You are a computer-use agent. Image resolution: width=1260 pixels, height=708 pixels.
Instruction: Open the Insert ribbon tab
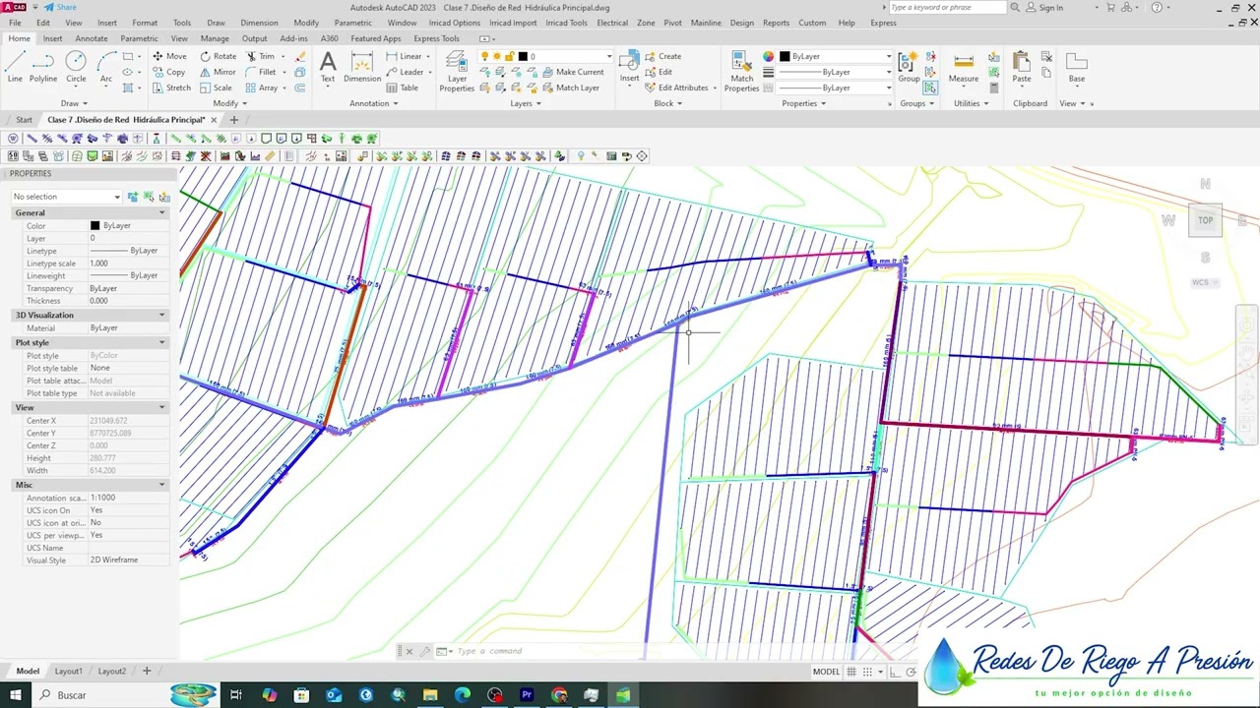click(x=53, y=38)
